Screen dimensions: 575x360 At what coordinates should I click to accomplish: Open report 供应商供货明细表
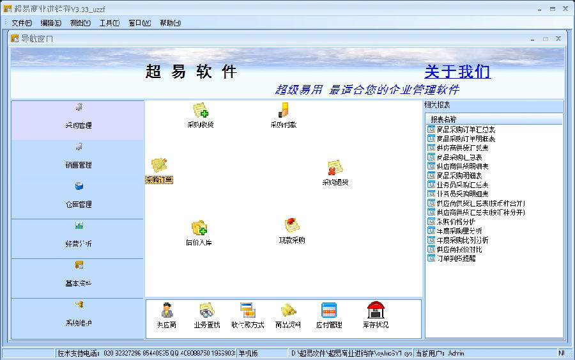pyautogui.click(x=458, y=166)
